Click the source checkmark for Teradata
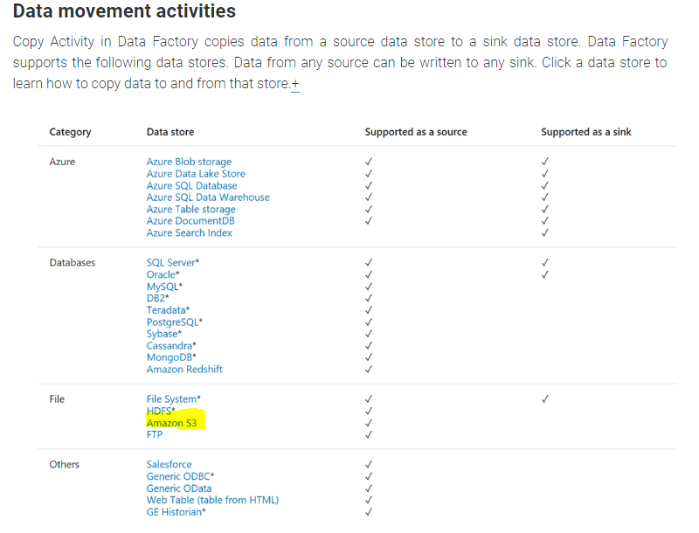 pyautogui.click(x=369, y=310)
